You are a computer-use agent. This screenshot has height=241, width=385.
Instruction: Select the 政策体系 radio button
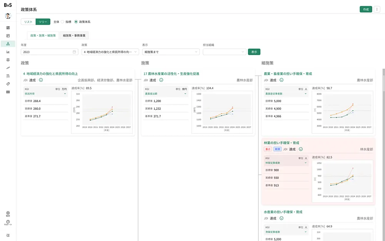(x=76, y=22)
